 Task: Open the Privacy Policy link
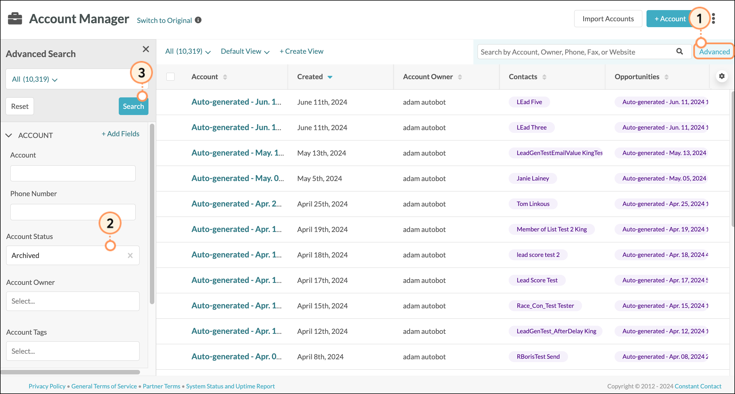[47, 386]
